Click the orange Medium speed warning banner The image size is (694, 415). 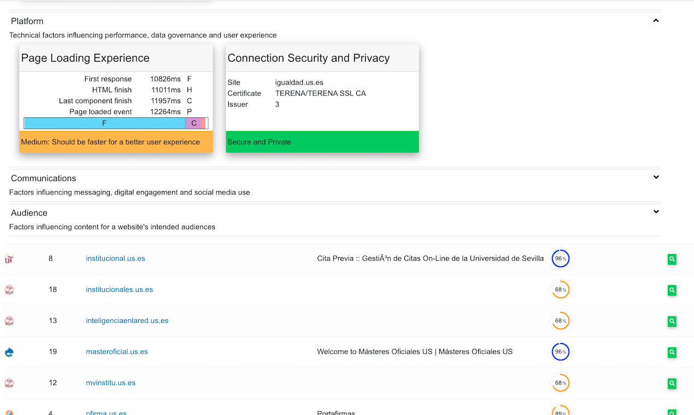(x=116, y=142)
